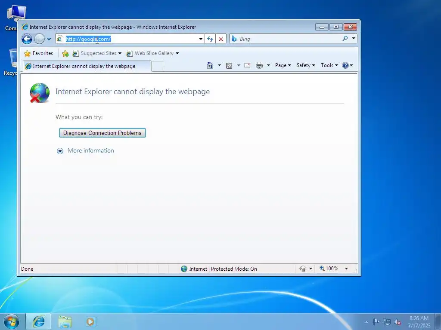The width and height of the screenshot is (441, 330).
Task: Click the RSS Feeds icon
Action: [229, 65]
